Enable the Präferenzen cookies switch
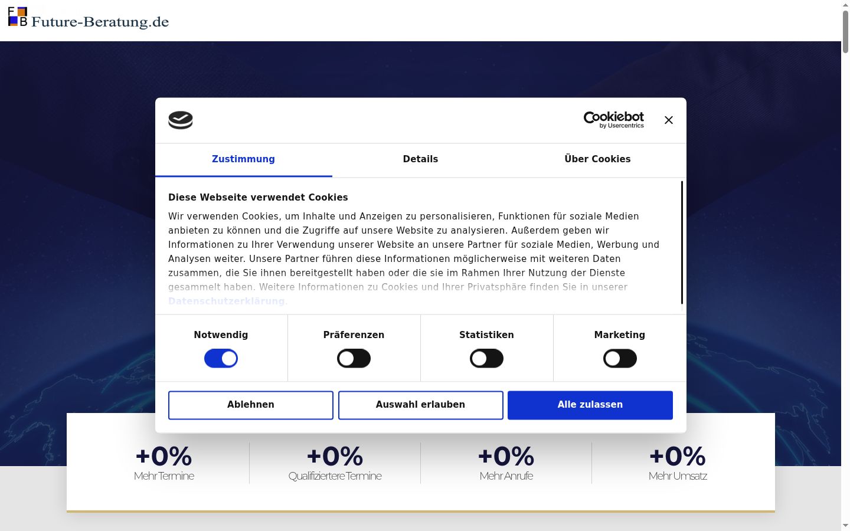Image resolution: width=850 pixels, height=531 pixels. pyautogui.click(x=354, y=358)
